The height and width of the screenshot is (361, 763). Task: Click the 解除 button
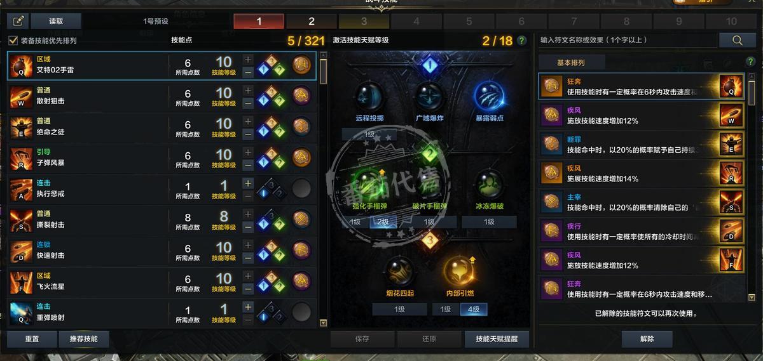647,339
